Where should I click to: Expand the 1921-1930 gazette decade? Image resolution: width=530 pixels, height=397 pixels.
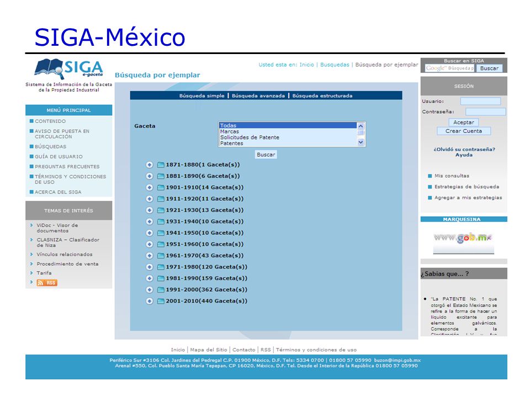[x=150, y=210]
